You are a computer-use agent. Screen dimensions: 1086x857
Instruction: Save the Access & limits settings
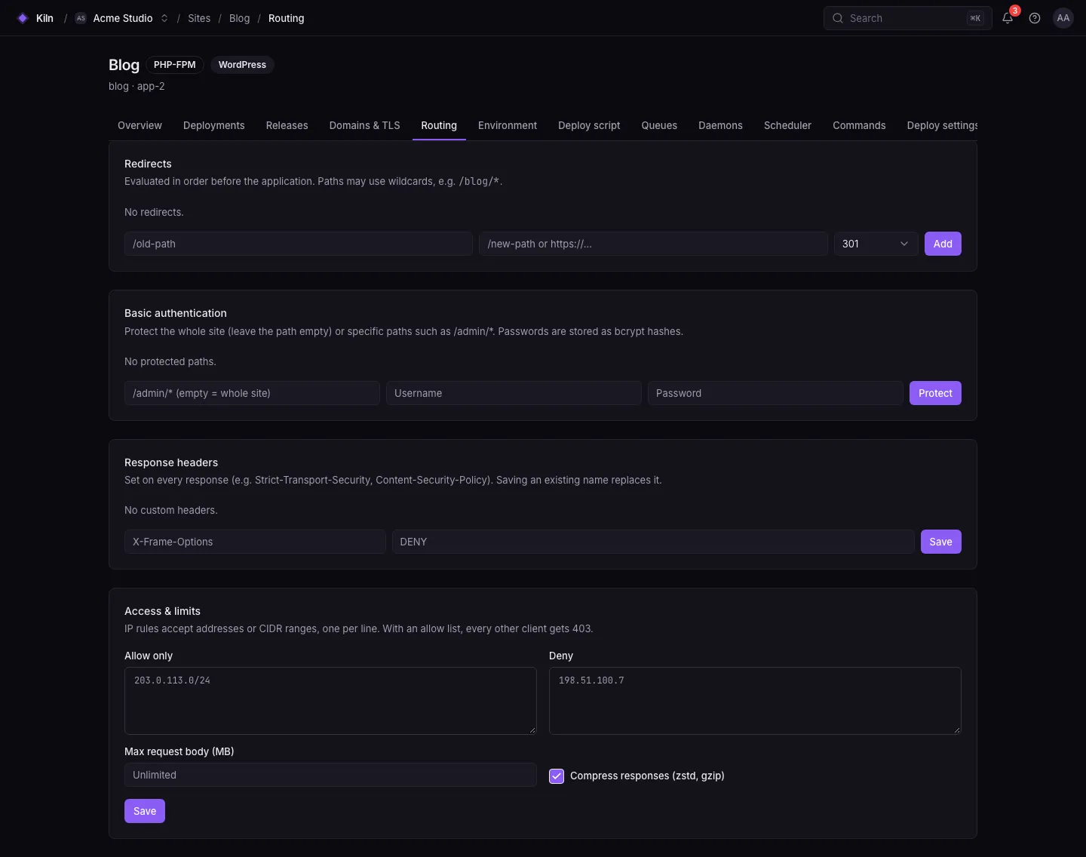pyautogui.click(x=145, y=811)
